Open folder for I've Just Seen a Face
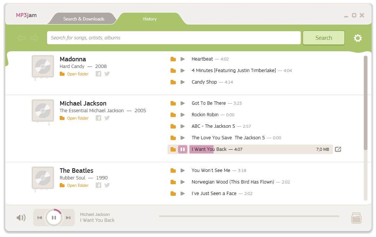 173,194
